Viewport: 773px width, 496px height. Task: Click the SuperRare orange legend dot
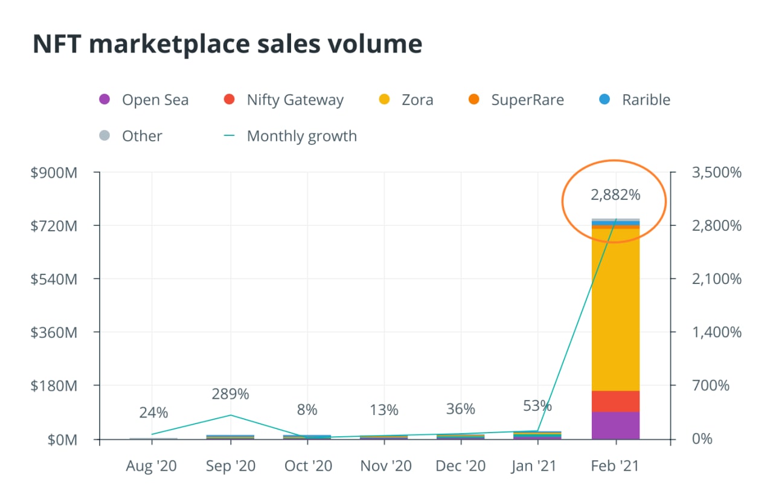[x=474, y=99]
